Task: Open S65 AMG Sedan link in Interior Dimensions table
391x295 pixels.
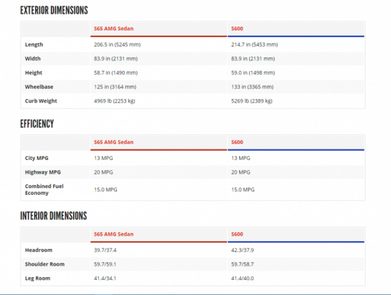Action: click(114, 234)
